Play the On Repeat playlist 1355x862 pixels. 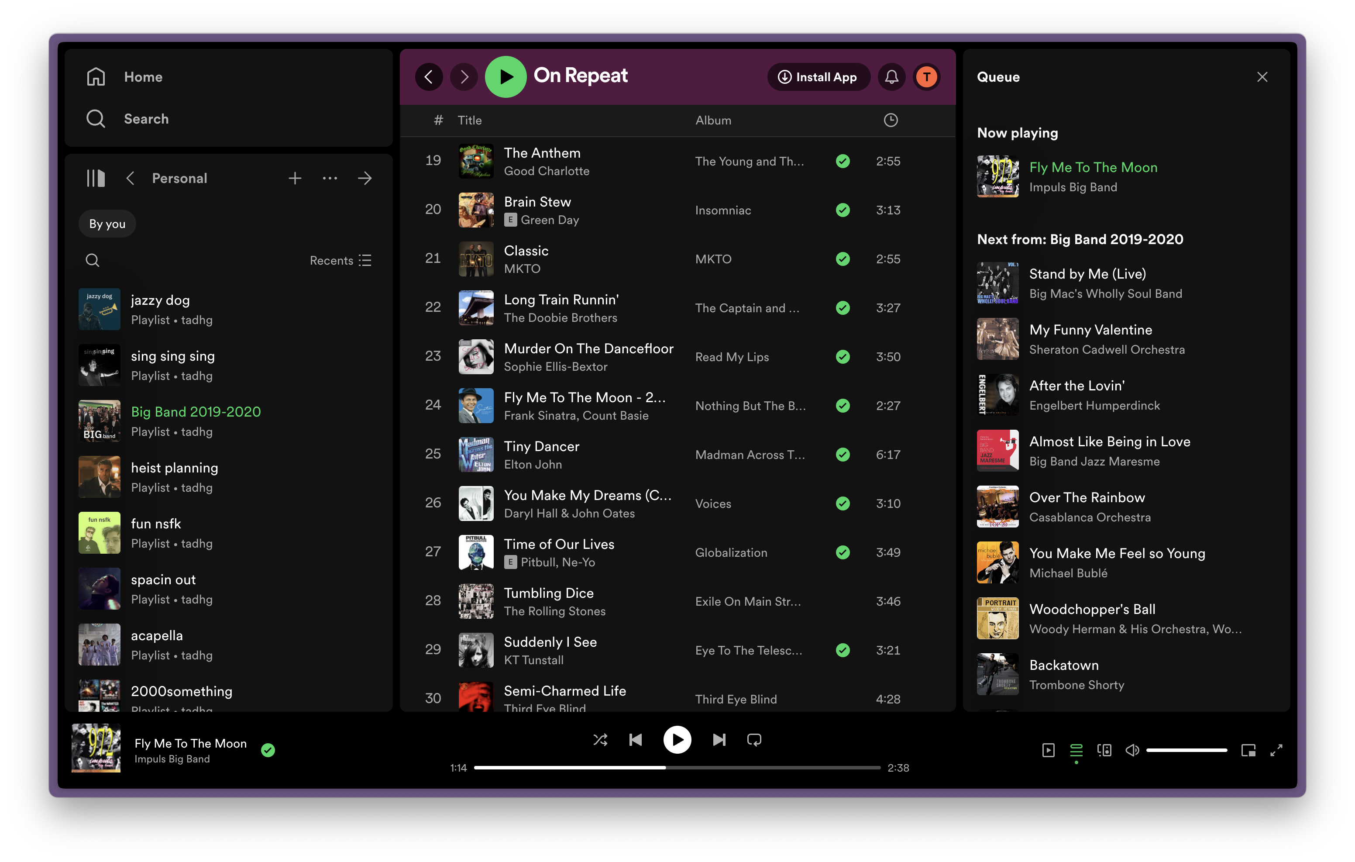[x=506, y=76]
